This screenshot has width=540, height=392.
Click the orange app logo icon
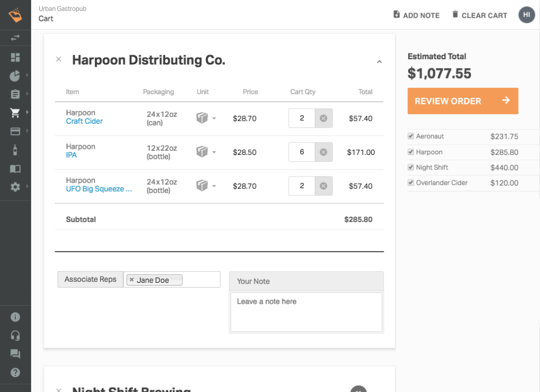(15, 15)
